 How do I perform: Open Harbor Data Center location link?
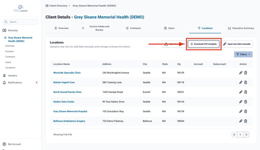click(64, 102)
